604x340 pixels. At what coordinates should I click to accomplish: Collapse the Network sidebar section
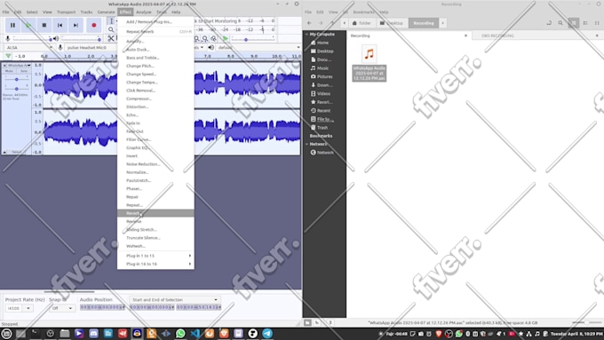coord(307,144)
